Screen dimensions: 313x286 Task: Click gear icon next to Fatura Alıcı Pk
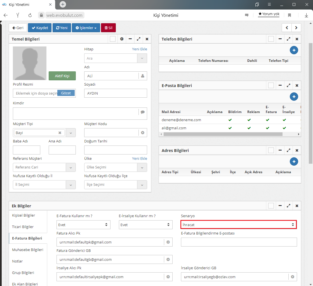pyautogui.click(x=168, y=242)
